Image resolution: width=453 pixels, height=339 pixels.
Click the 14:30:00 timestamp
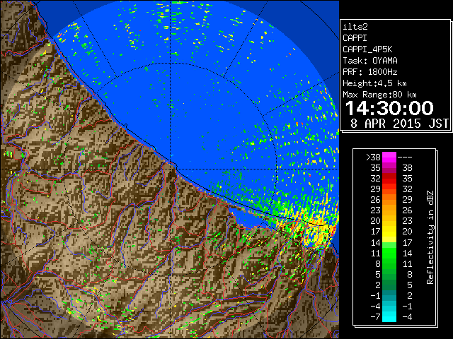389,108
